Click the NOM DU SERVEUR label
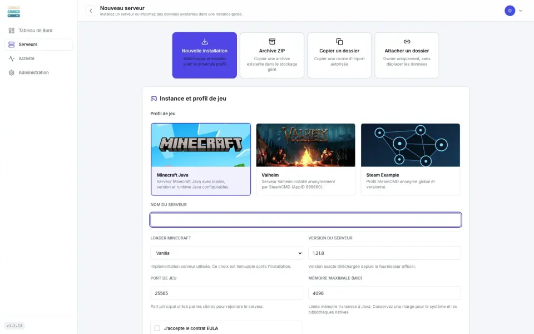The image size is (534, 334). pos(169,205)
